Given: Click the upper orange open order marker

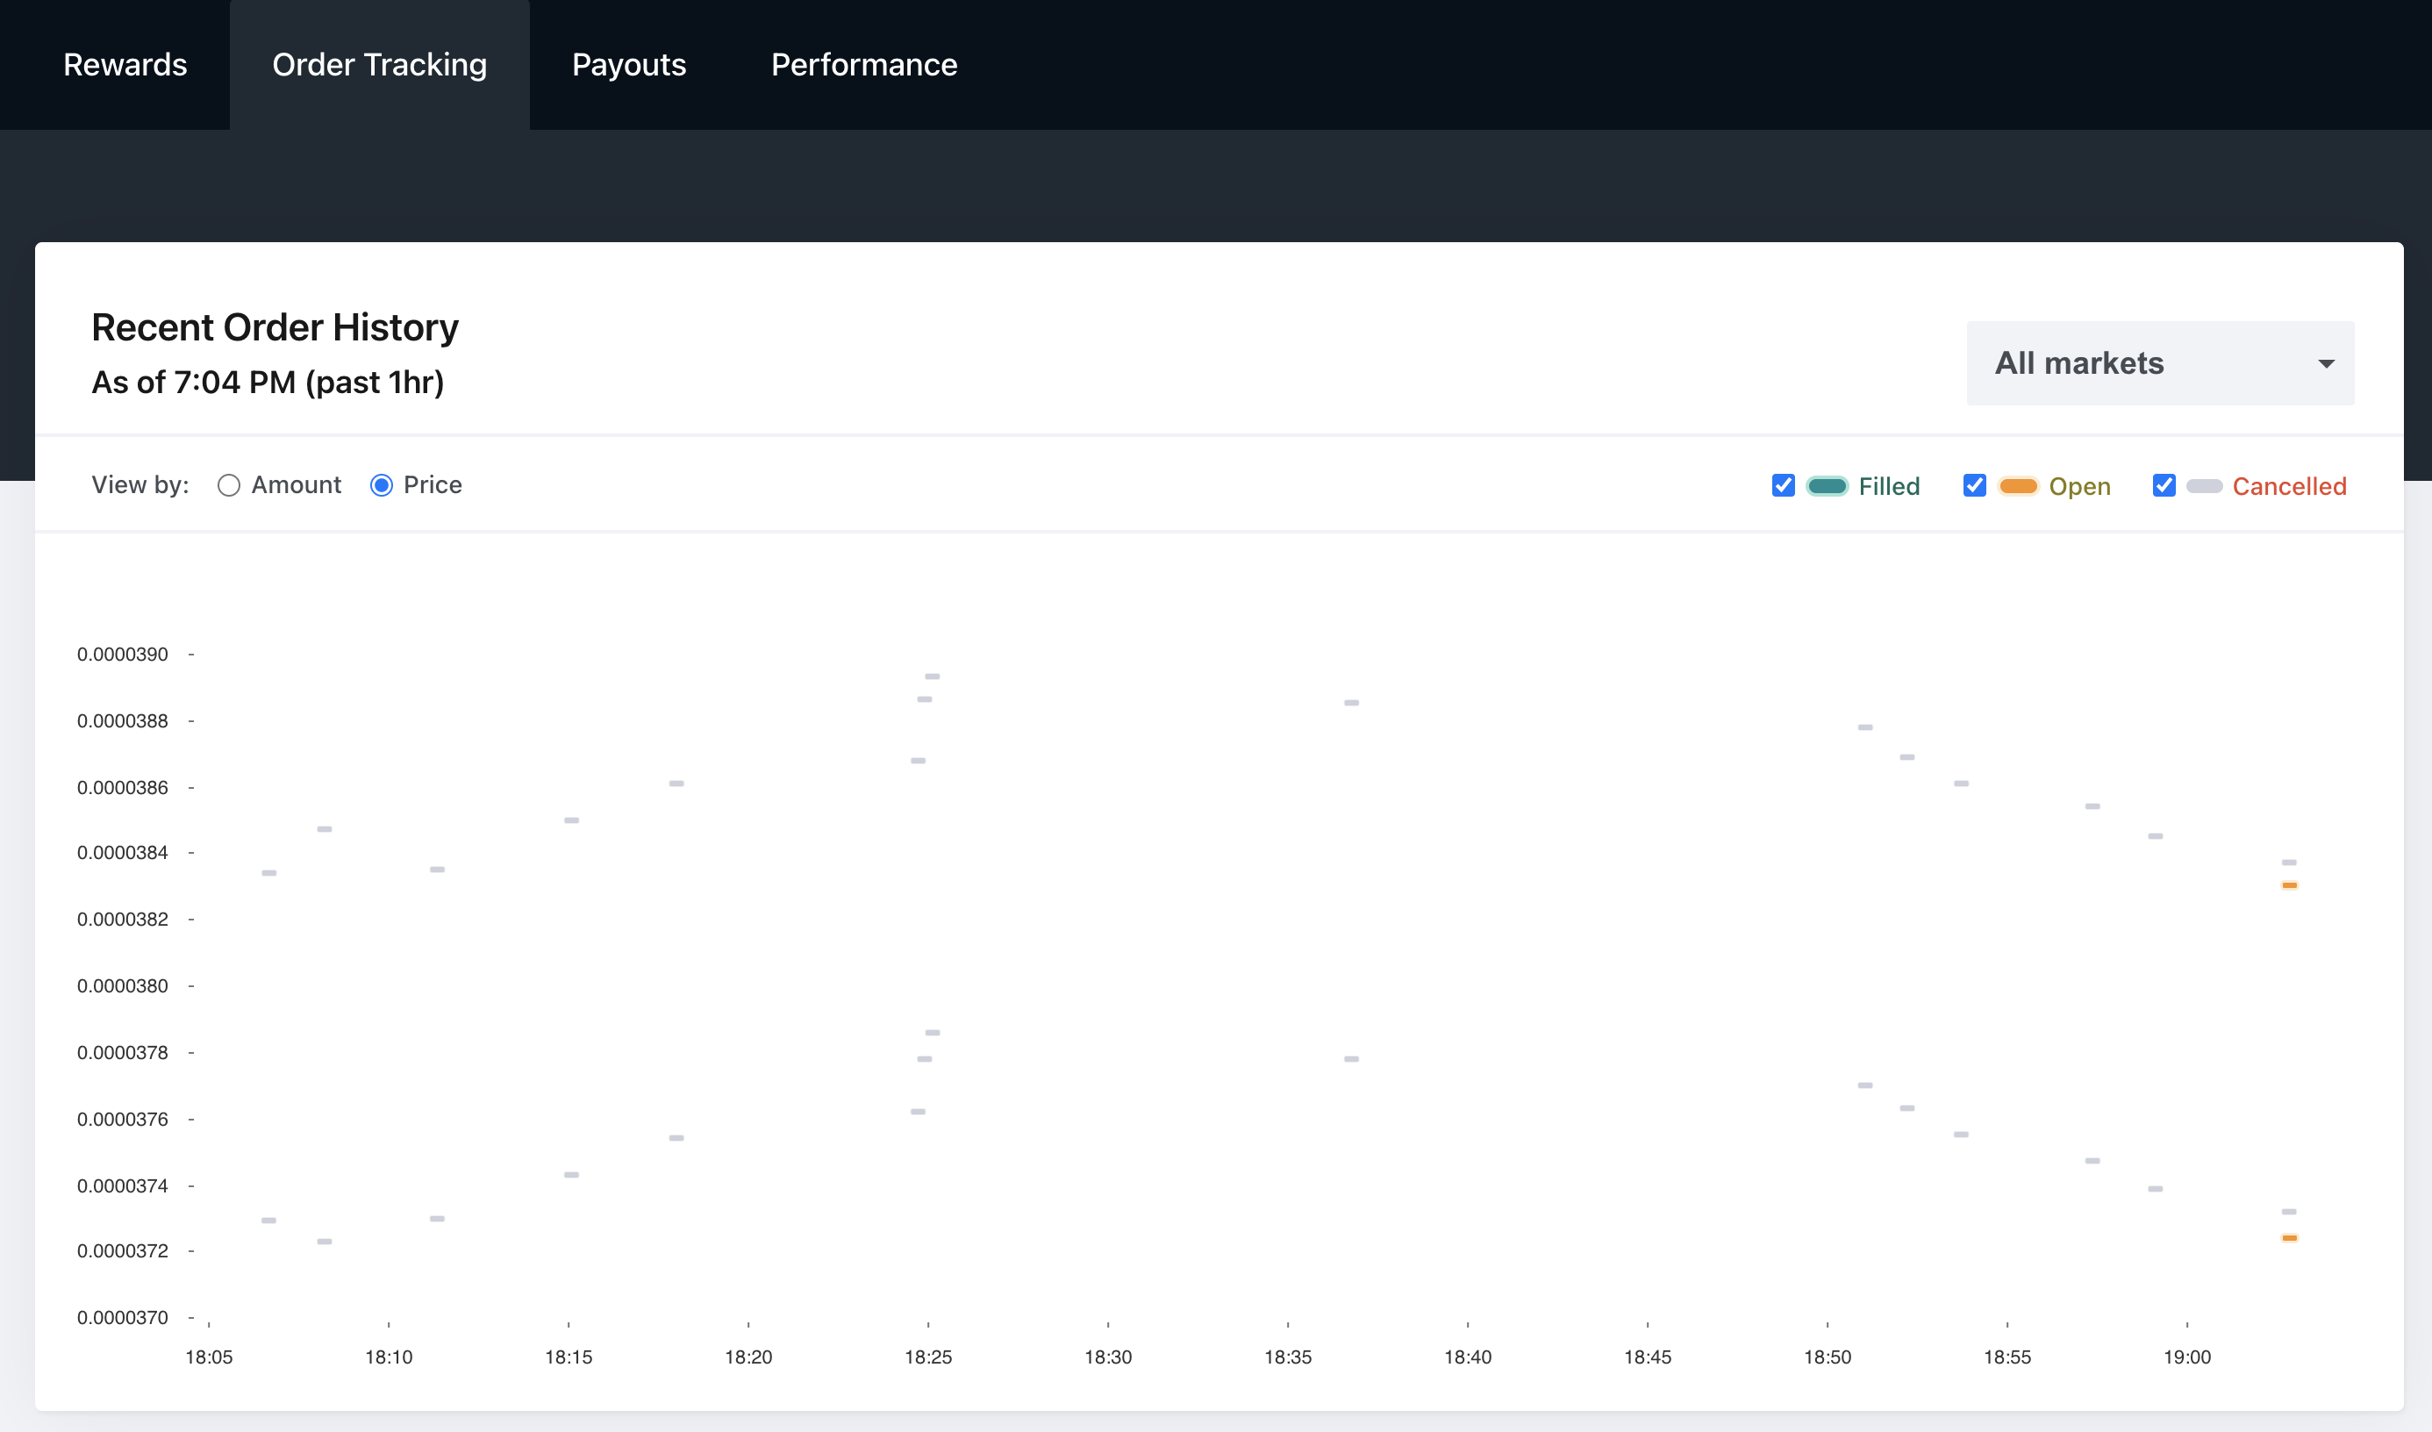Looking at the screenshot, I should [x=2289, y=884].
